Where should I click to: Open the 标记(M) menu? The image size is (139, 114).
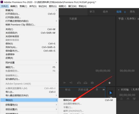coord(43,6)
